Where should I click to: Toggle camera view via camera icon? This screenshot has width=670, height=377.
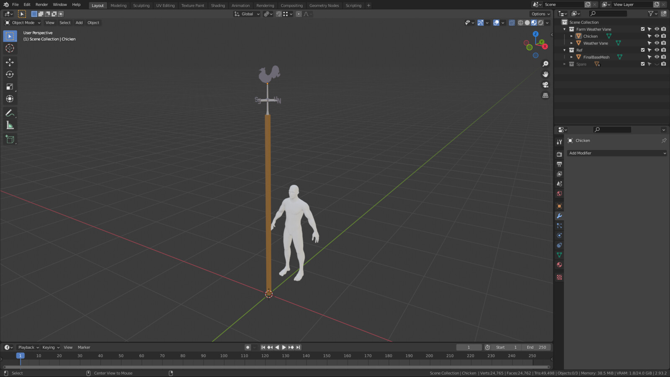[545, 85]
